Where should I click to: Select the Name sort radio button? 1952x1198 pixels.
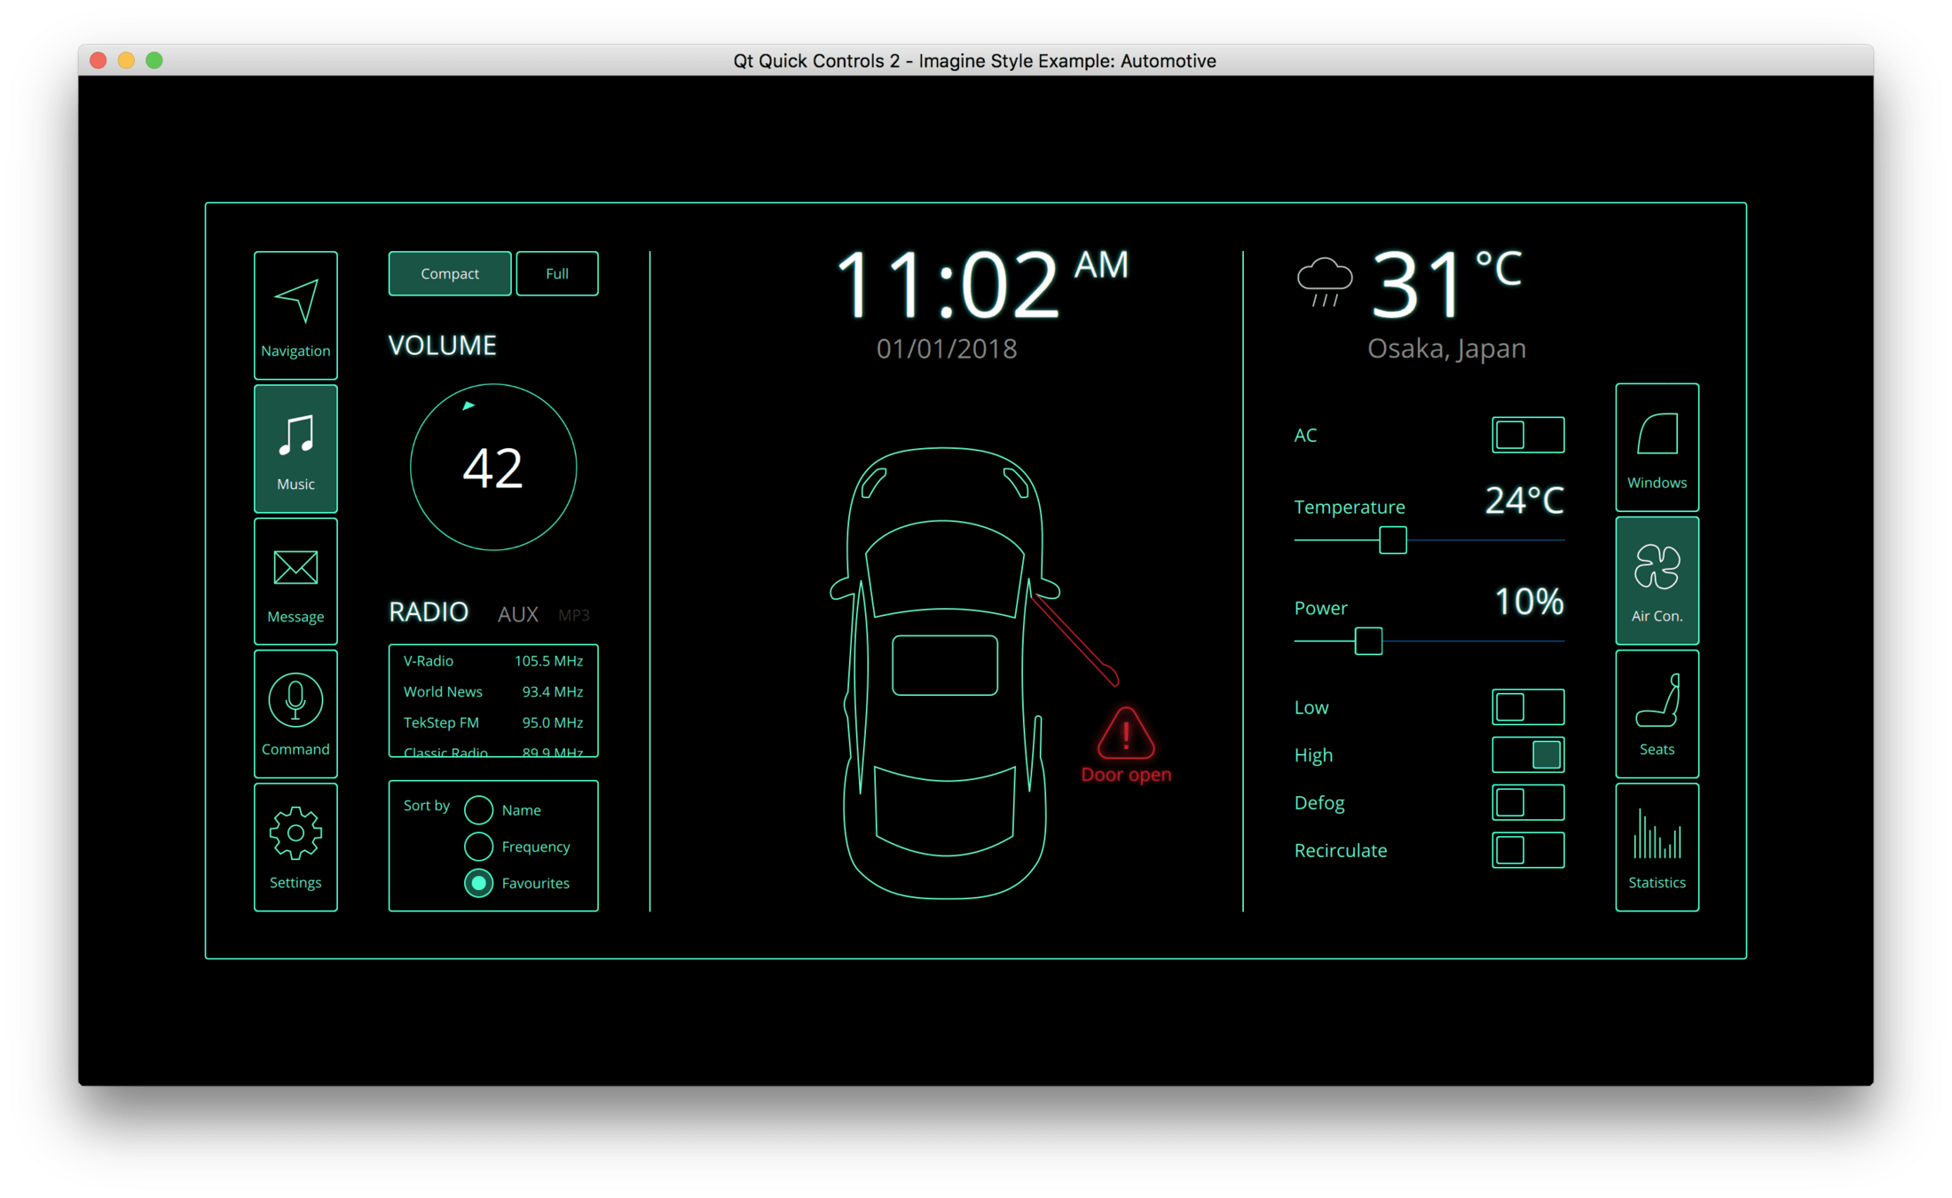coord(479,809)
